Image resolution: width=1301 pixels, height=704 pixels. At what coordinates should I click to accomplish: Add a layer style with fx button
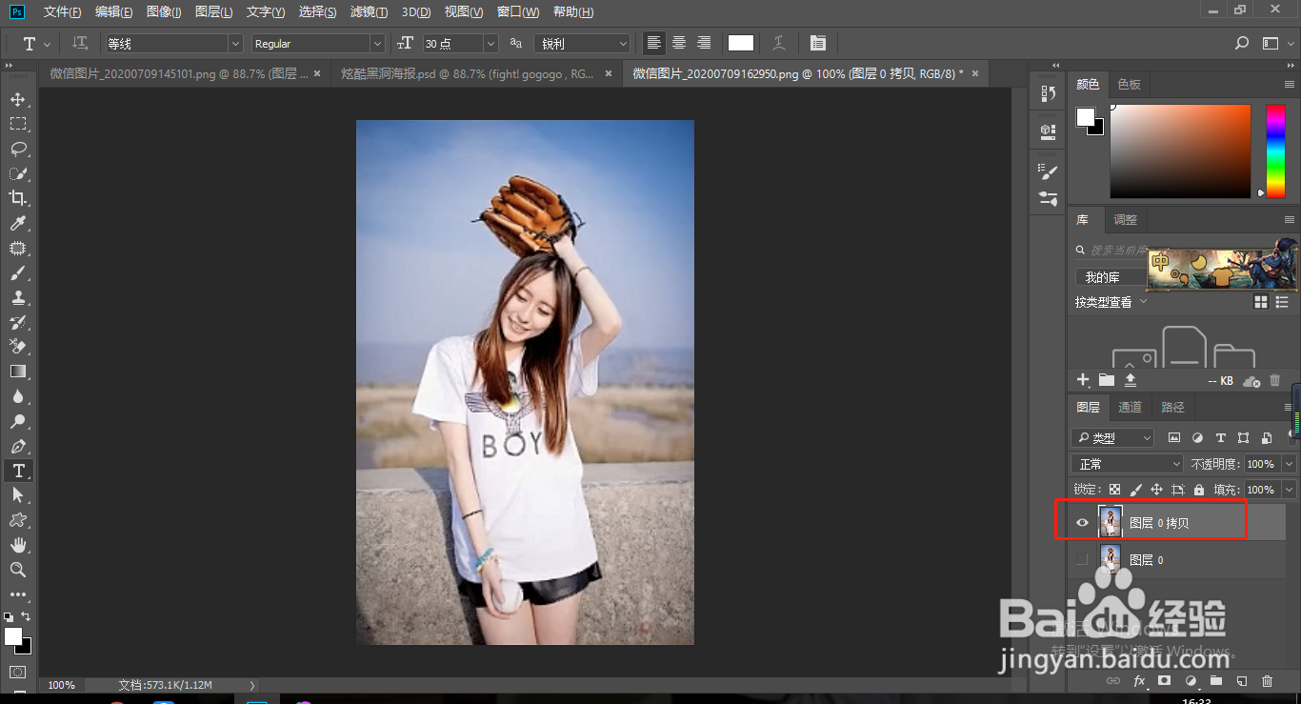(1139, 681)
